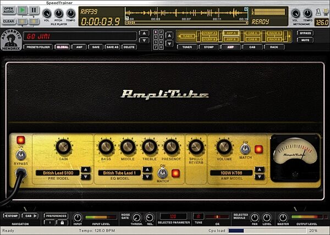Select routing configuration number 1

click(x=156, y=32)
